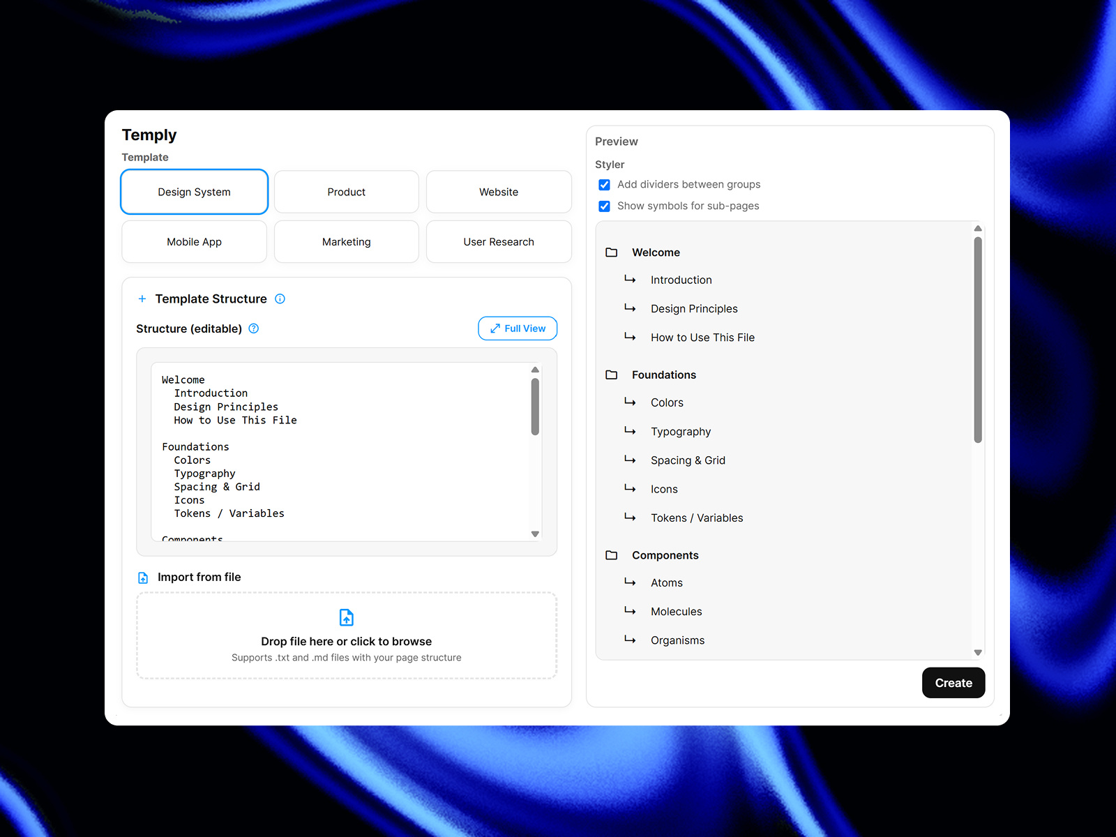This screenshot has height=837, width=1116.
Task: Click the sub-page arrow beside Typography
Action: click(630, 430)
